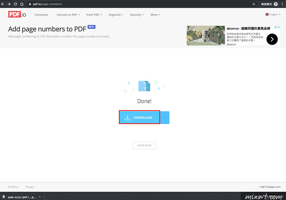This screenshot has height=200, width=286.
Task: Click the PDF.io logo
Action: 17,14
